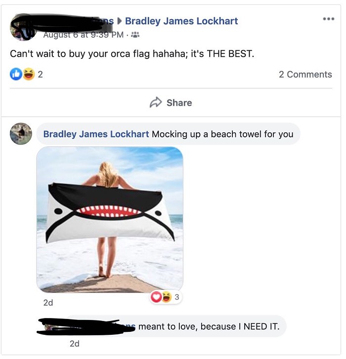Expand the '2 Comments' link

[x=305, y=75]
